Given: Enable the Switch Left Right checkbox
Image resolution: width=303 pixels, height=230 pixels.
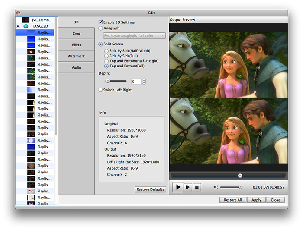Looking at the screenshot, I should coord(101,90).
